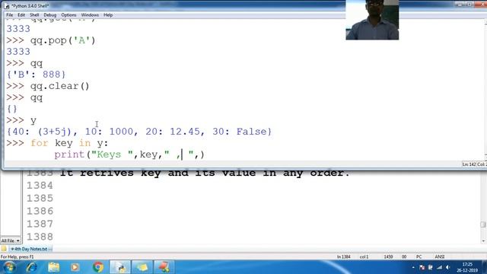Click the action center flag tray icon
This screenshot has width=487, height=274.
422,267
